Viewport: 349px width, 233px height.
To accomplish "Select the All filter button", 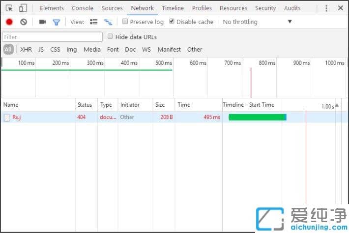I will coord(8,49).
